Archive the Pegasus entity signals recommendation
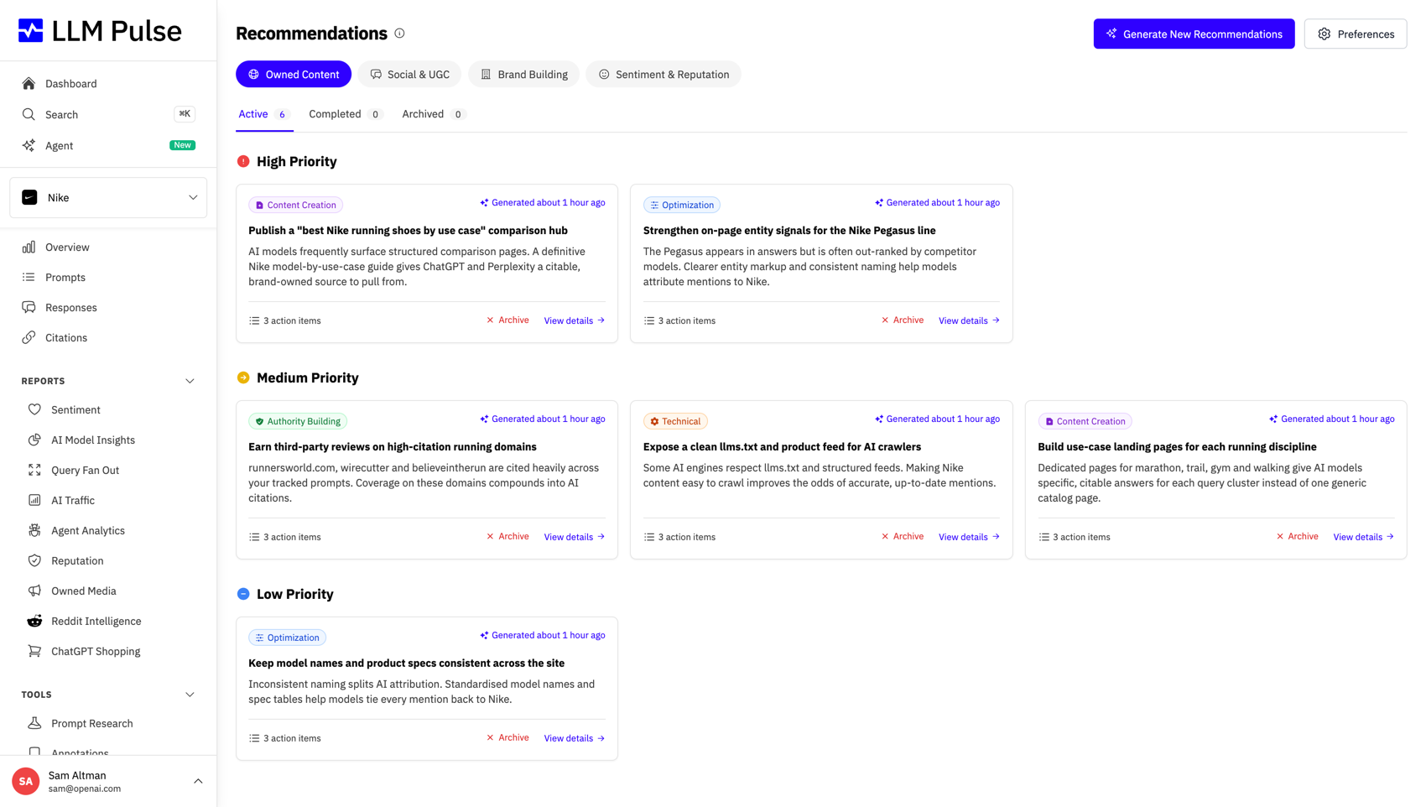 (x=903, y=320)
